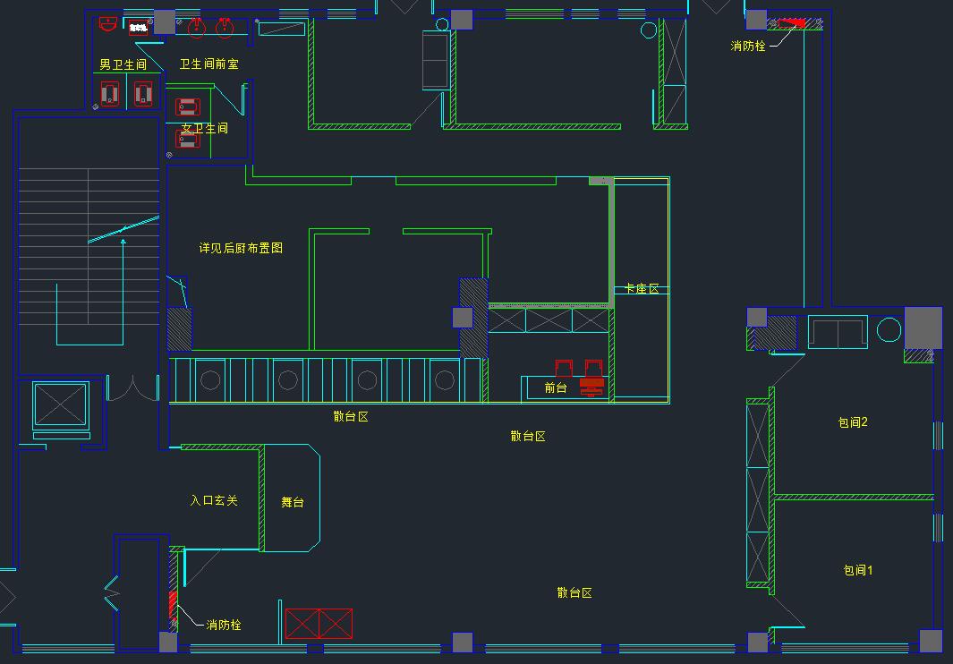Viewport: 953px width, 664px height.
Task: Select the 前台 text label
Action: click(x=556, y=387)
